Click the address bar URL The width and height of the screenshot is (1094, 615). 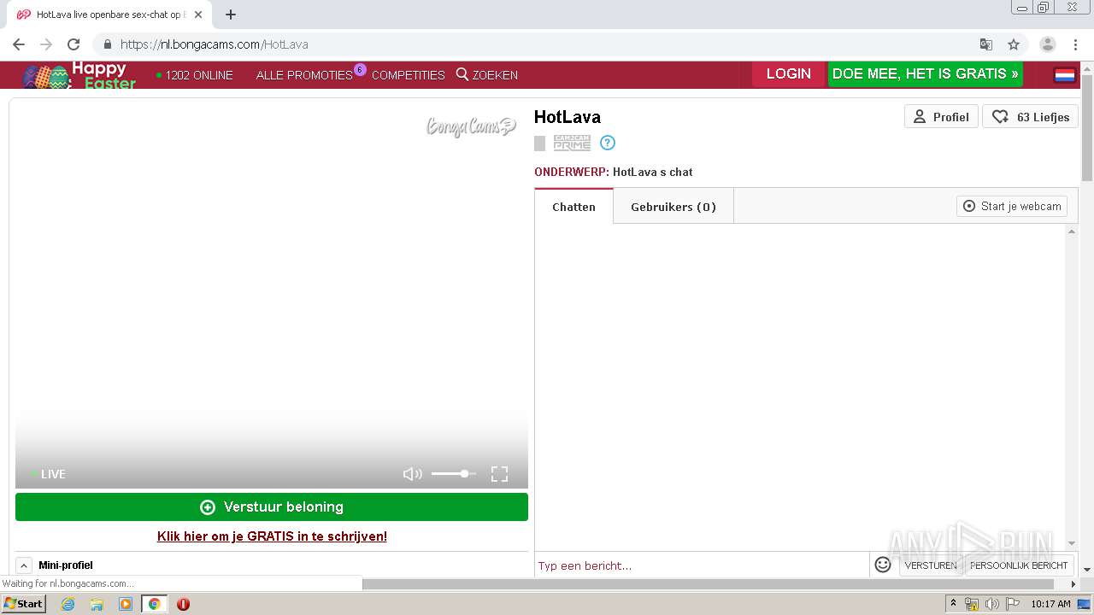tap(214, 44)
